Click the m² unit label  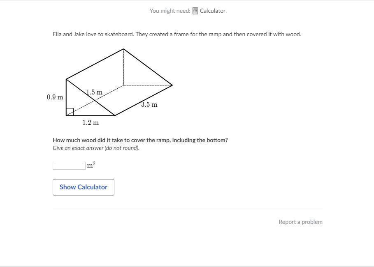coord(91,165)
